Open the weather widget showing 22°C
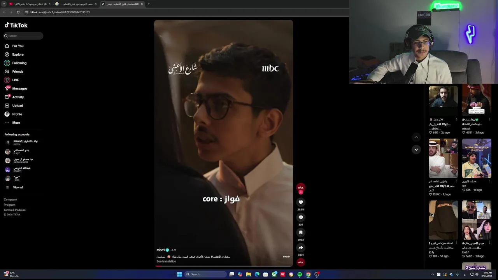Viewport: 498px width, 280px height. tap(11, 274)
